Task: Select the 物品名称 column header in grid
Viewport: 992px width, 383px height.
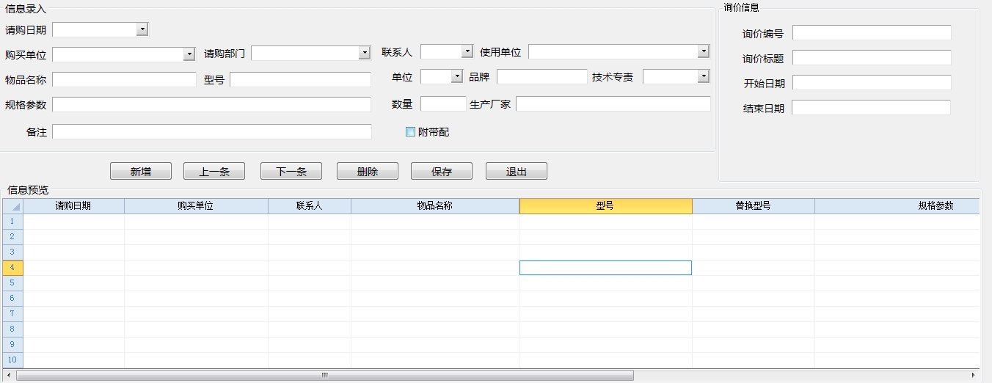Action: pyautogui.click(x=435, y=206)
